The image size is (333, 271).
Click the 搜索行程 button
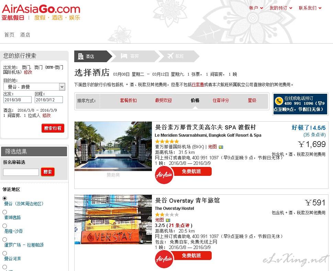[53, 128]
